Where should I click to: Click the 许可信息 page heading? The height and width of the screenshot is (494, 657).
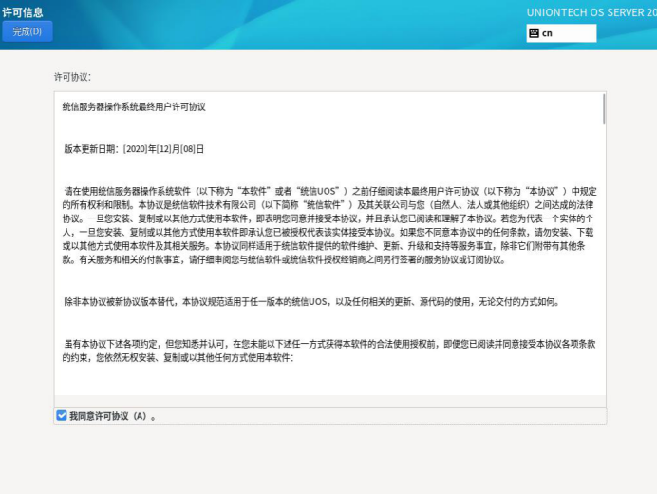23,12
